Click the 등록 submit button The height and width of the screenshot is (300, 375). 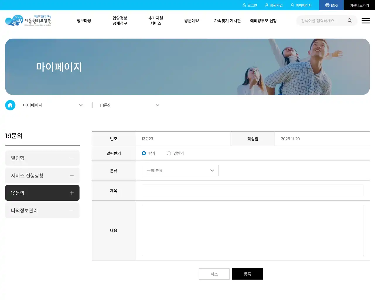tap(248, 274)
